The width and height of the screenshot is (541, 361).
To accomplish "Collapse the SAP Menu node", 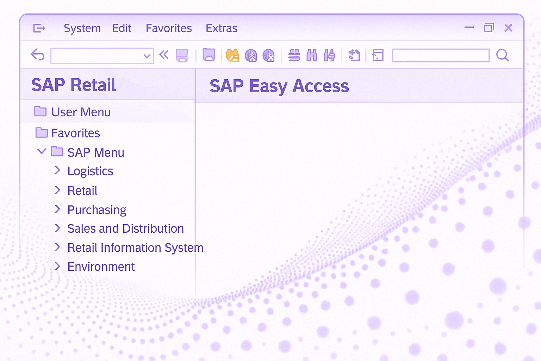I will 42,152.
